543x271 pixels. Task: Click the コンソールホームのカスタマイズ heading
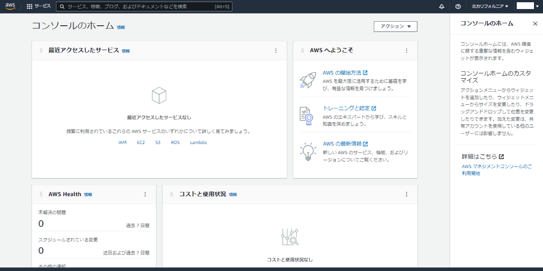495,77
